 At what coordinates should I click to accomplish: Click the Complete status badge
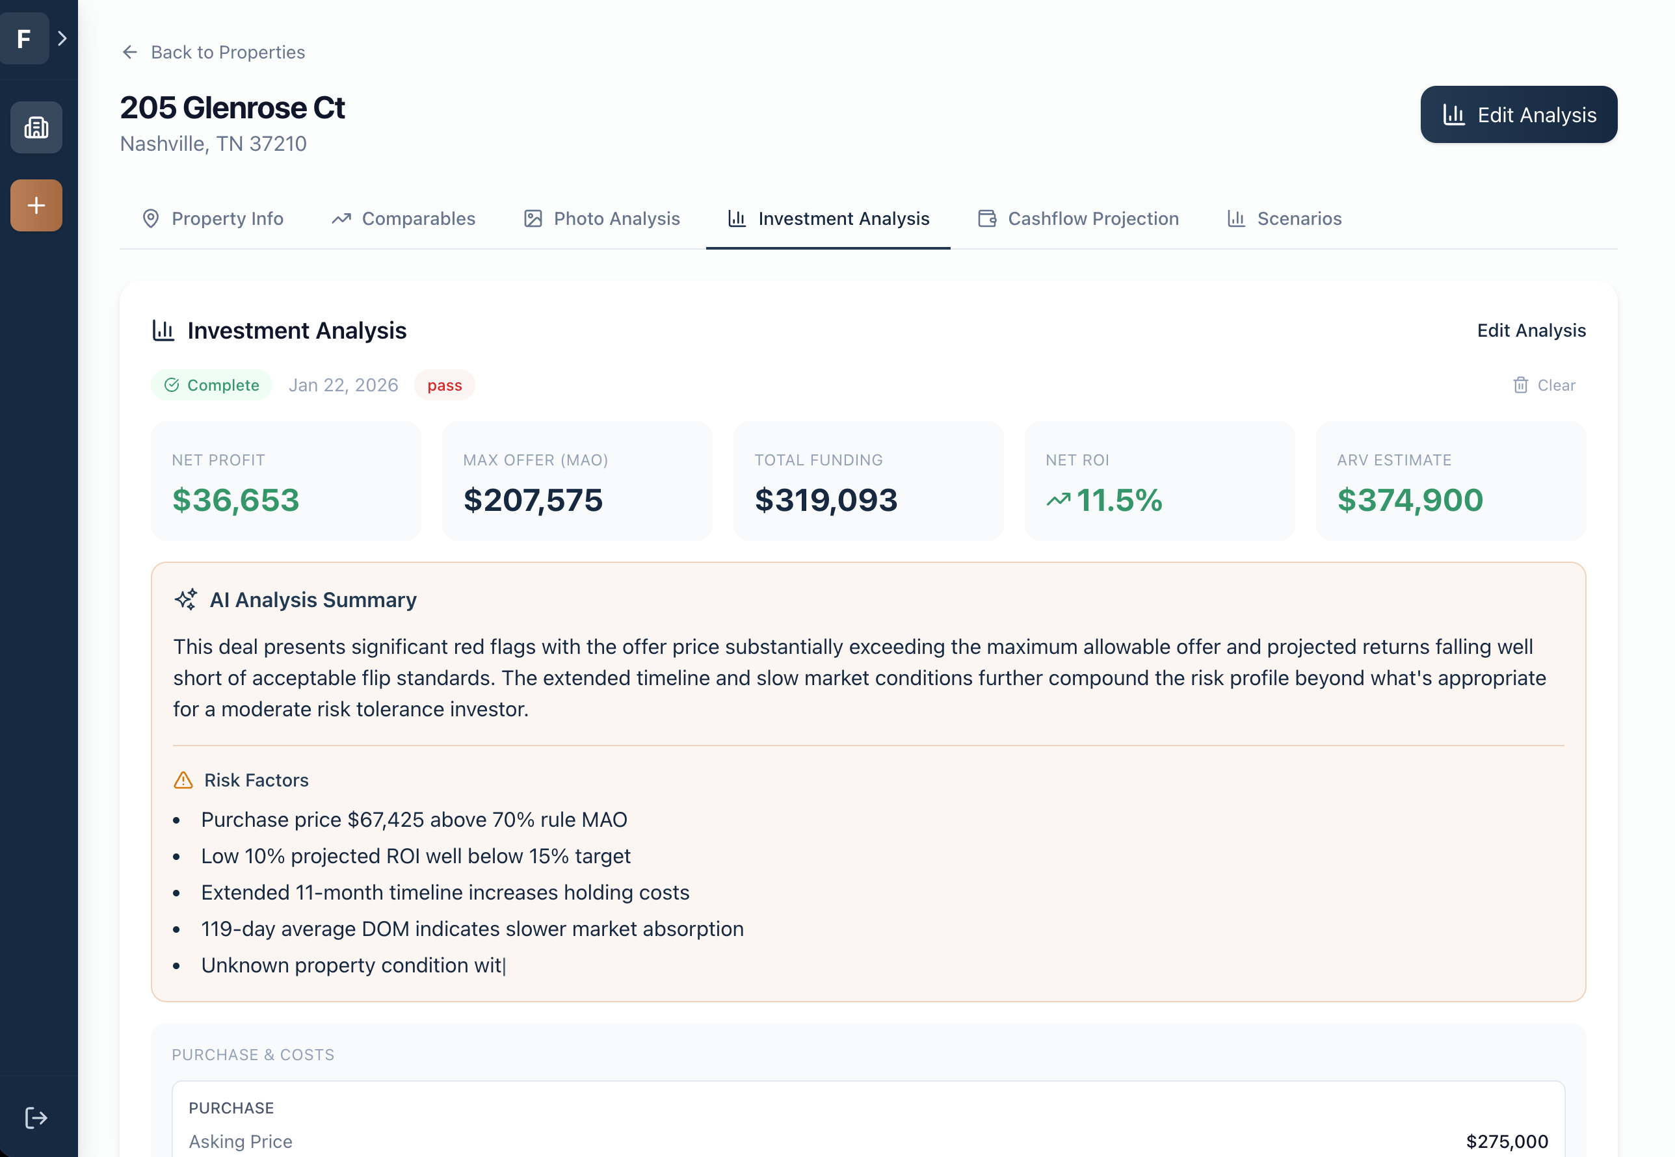[x=211, y=385]
